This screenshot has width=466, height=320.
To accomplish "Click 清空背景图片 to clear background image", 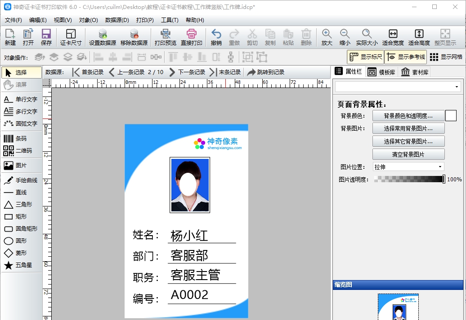I will click(x=408, y=154).
